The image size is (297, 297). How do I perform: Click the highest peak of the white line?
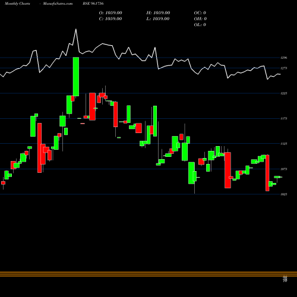pyautogui.click(x=76, y=29)
